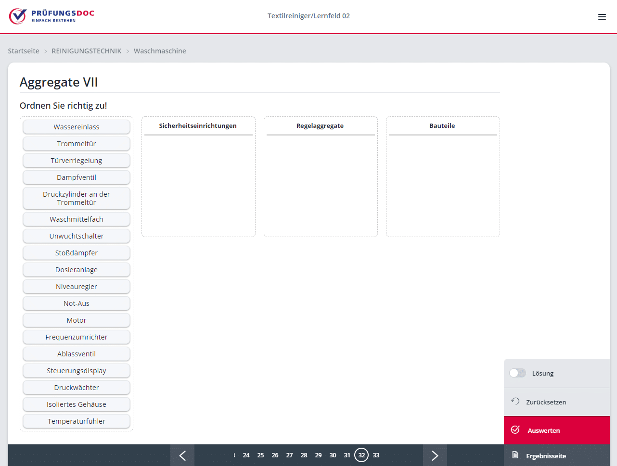Click the Auswerten checkmark icon
Image resolution: width=617 pixels, height=466 pixels.
coord(515,430)
